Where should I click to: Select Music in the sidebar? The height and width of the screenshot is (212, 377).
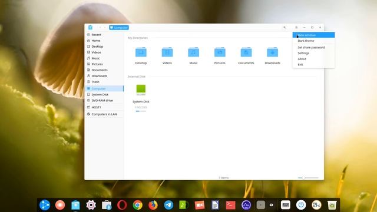[104, 58]
